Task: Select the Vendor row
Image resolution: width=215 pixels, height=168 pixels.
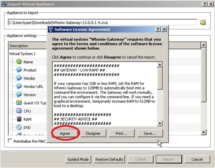Action: click(28, 78)
